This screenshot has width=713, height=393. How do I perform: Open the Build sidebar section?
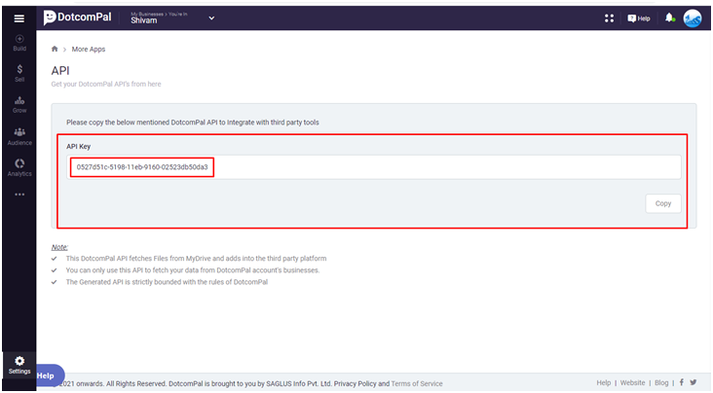click(19, 43)
